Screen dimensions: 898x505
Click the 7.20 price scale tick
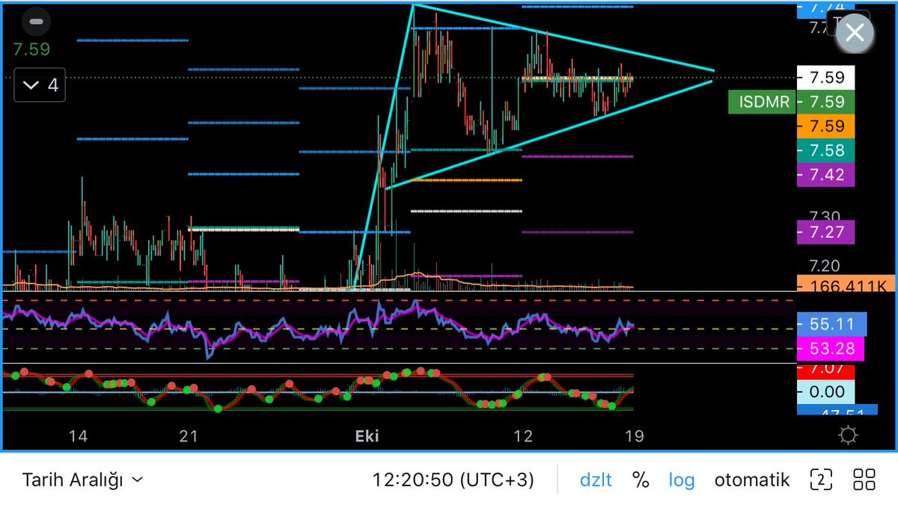[x=826, y=266]
